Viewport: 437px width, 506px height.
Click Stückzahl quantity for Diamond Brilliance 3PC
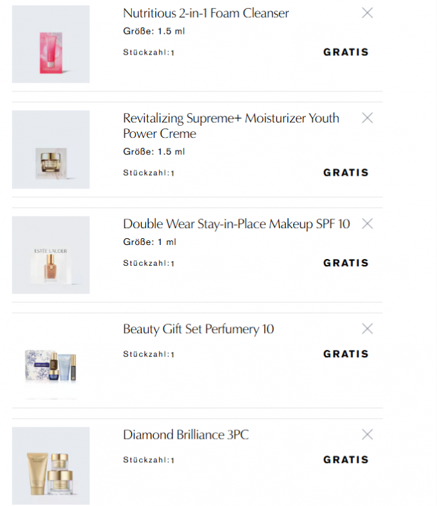[x=149, y=460]
